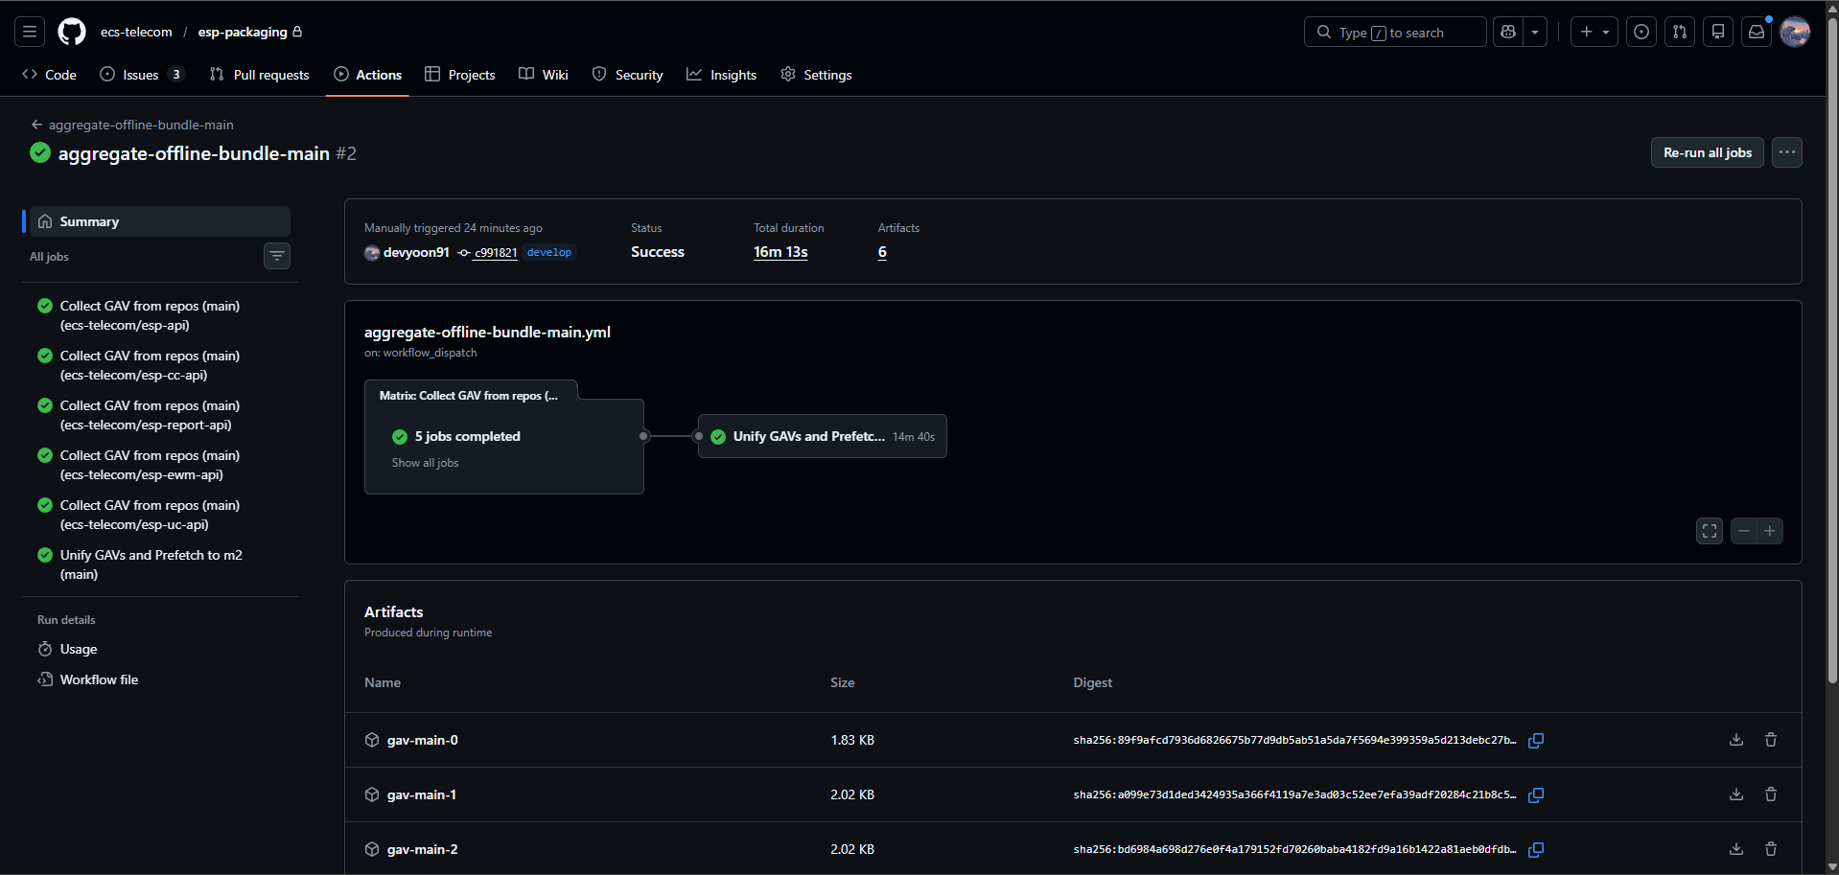
Task: Open the Pull requests tab
Action: (x=260, y=75)
